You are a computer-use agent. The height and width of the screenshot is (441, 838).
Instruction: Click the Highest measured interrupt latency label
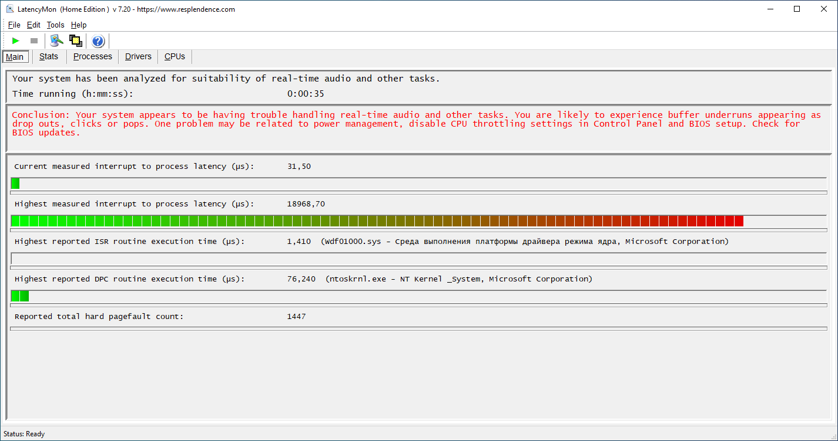point(134,204)
